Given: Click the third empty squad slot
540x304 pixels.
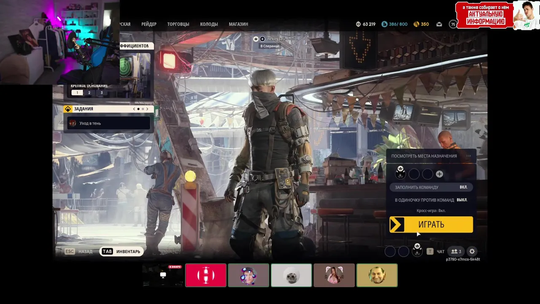Looking at the screenshot, I should pyautogui.click(x=427, y=174).
